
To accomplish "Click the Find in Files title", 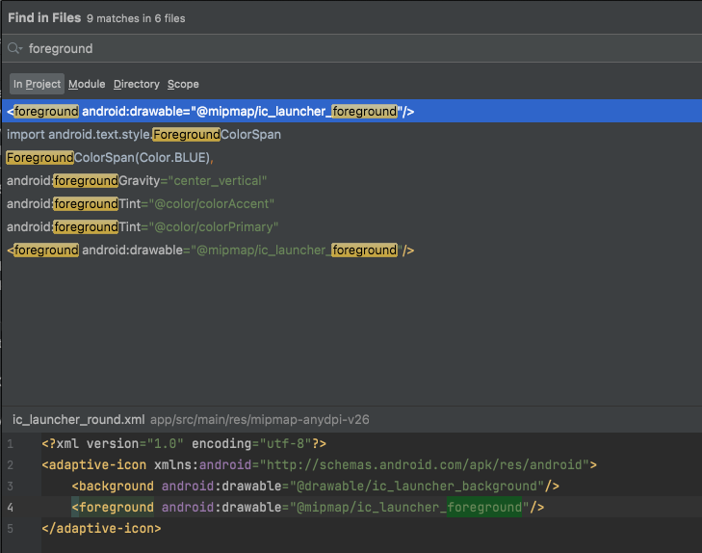I will point(44,18).
